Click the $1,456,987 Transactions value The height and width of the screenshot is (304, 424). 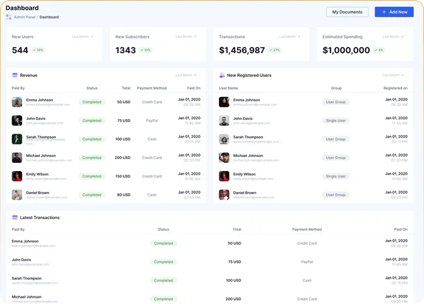(242, 50)
